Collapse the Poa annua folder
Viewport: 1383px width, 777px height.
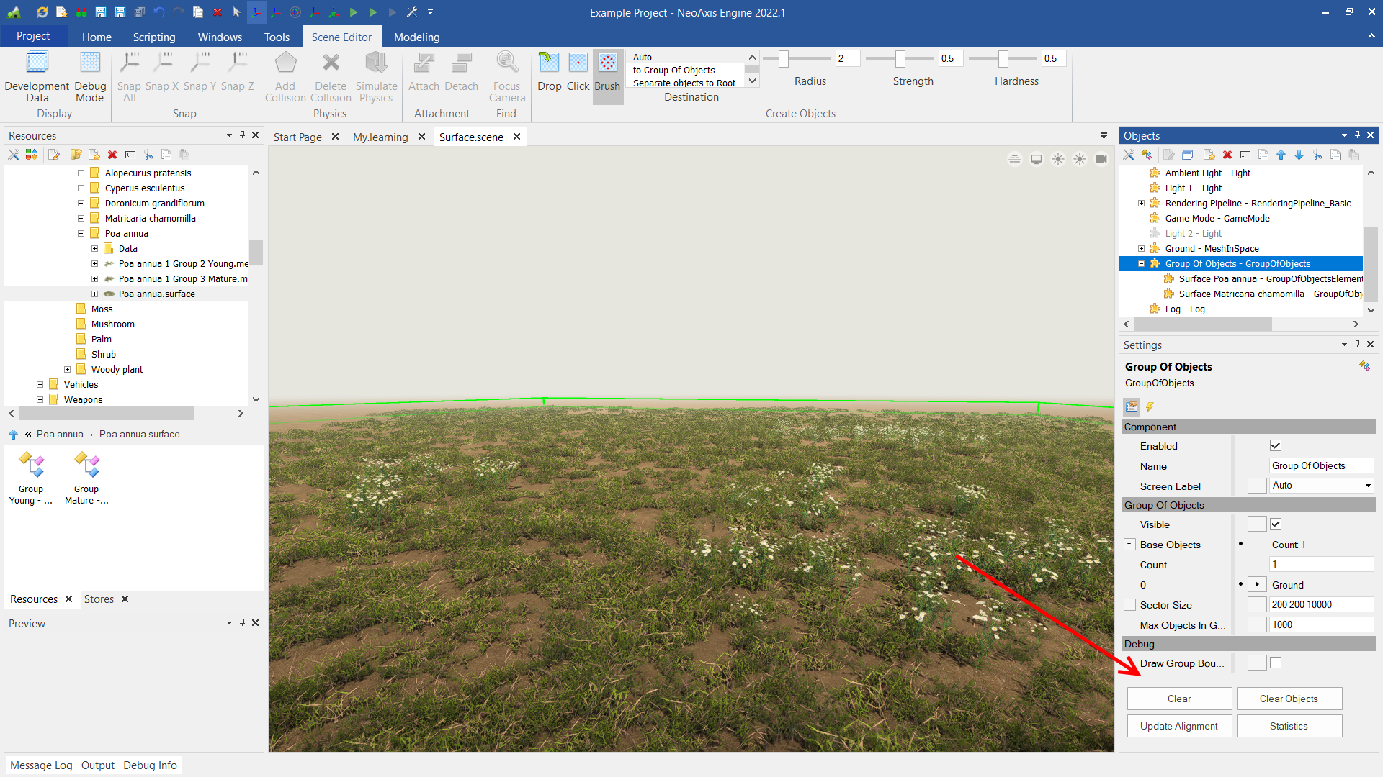(x=81, y=234)
